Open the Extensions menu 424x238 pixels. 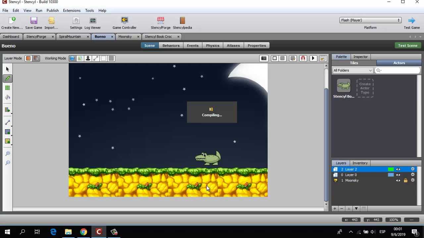coord(72,11)
